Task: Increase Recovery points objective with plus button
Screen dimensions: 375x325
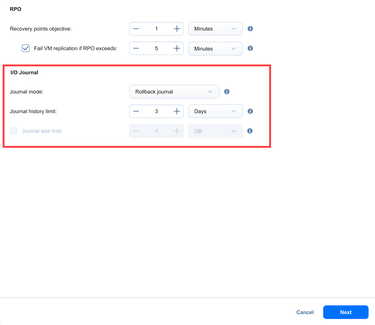Action: click(177, 29)
